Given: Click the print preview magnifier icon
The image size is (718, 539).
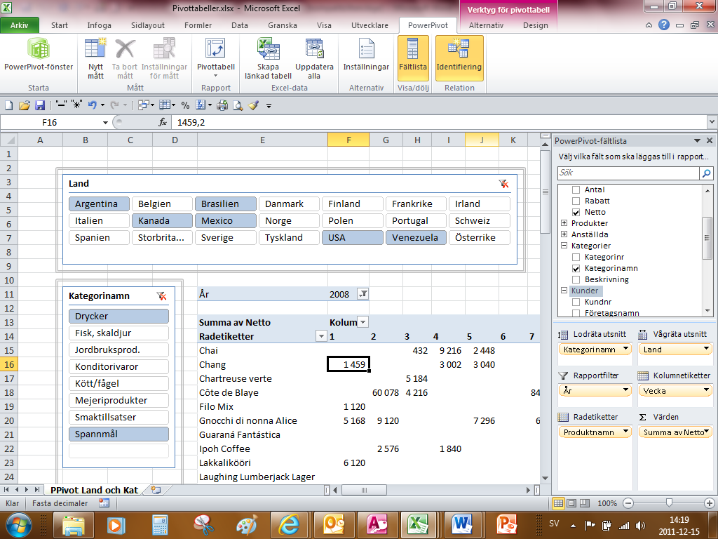Looking at the screenshot, I should tap(238, 105).
